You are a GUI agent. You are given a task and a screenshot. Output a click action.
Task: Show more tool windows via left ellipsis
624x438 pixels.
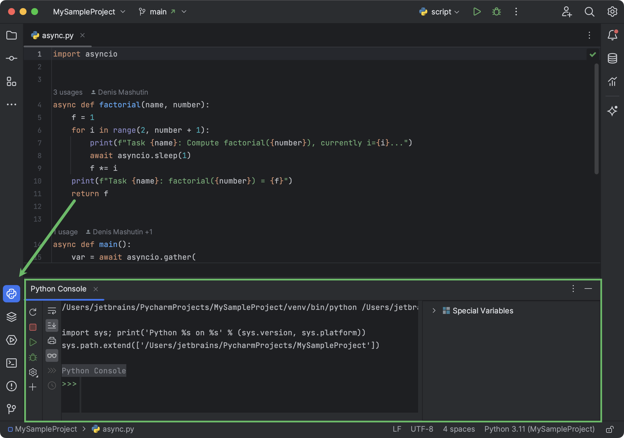pyautogui.click(x=12, y=104)
